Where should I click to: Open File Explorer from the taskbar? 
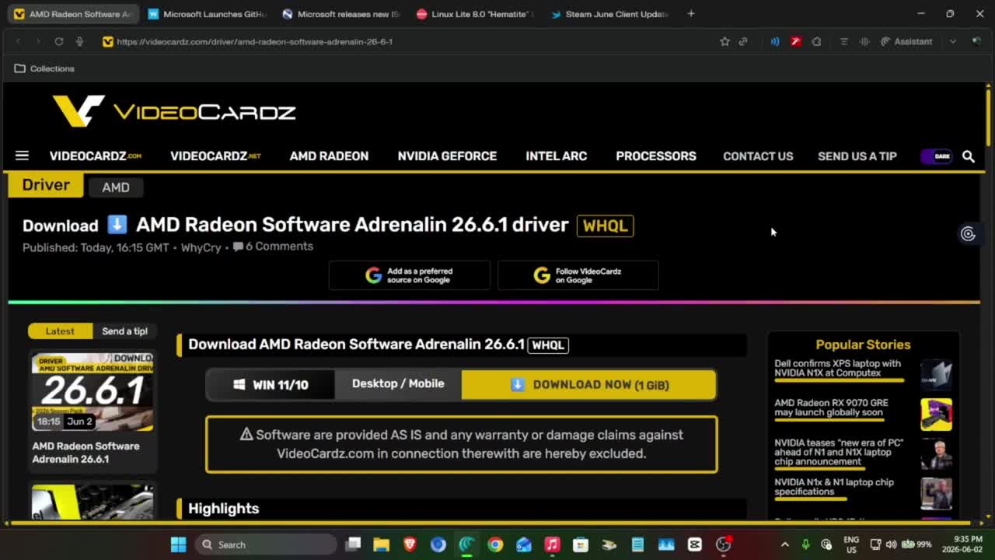point(381,544)
